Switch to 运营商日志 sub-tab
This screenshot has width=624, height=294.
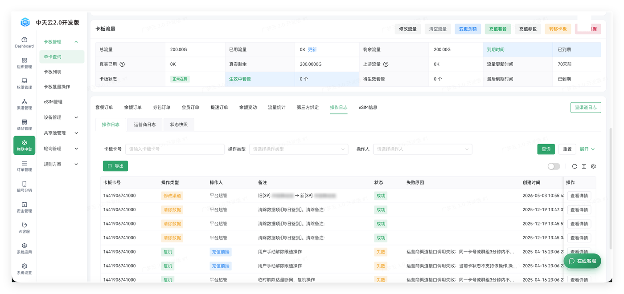pyautogui.click(x=145, y=125)
